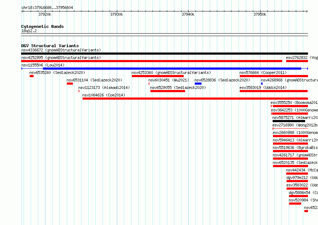Viewport: 318px width, 225px height.
Task: Click the nsv5946413 red variant bar
Action: coord(290,144)
